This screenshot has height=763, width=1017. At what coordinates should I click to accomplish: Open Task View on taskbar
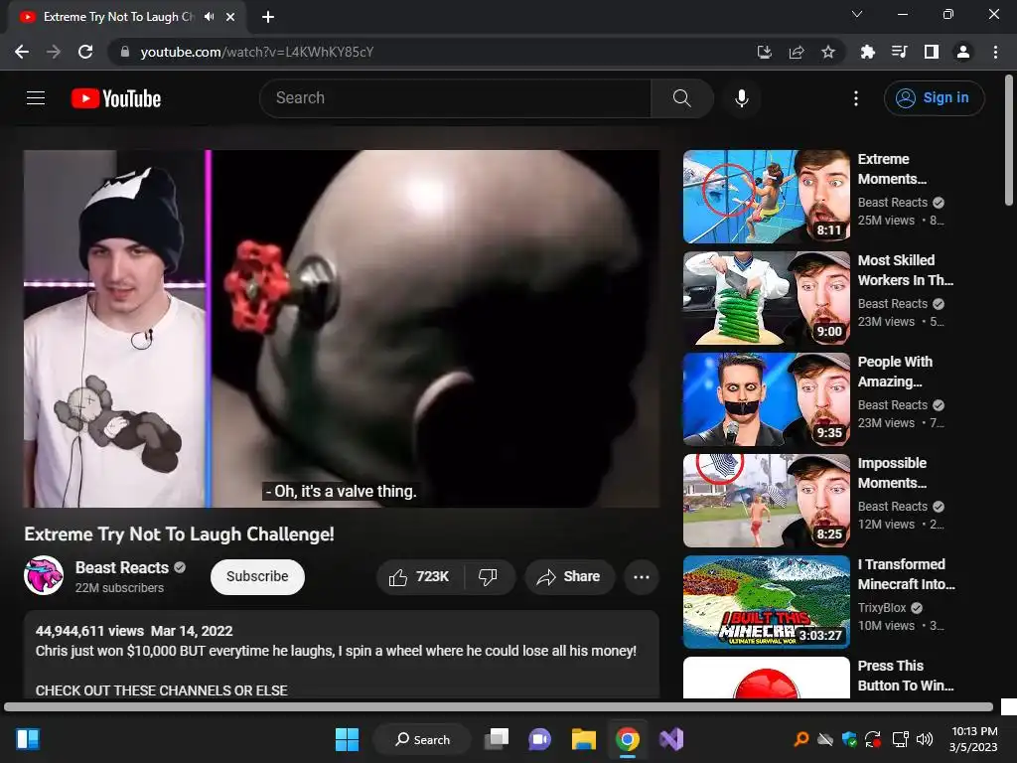497,739
